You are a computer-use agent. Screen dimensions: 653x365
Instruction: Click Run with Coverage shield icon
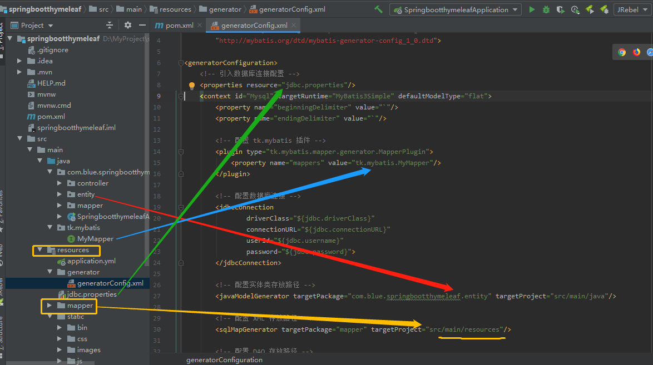tap(560, 9)
